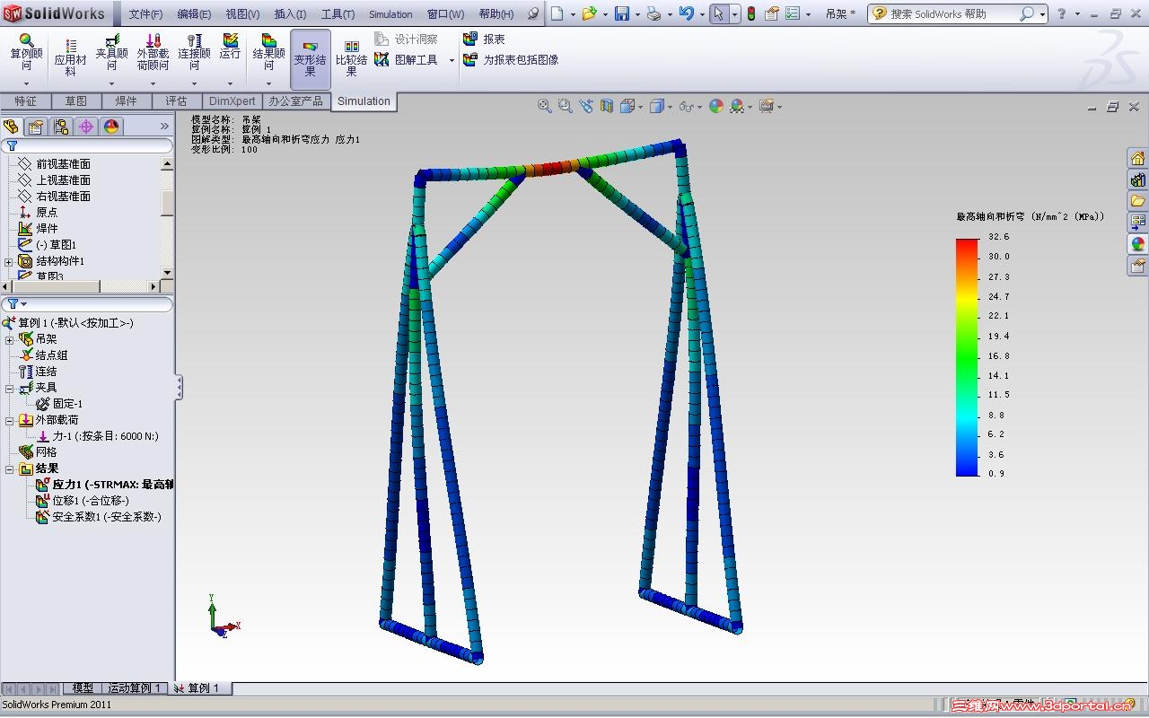Image resolution: width=1149 pixels, height=718 pixels.
Task: Collapse the 夹具 tree node
Action: pyautogui.click(x=9, y=388)
